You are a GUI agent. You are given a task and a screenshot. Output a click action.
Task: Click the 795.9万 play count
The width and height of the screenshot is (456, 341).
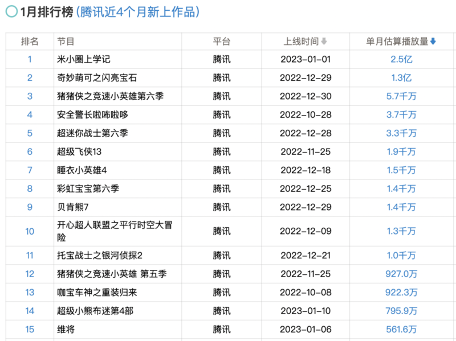coord(401,311)
